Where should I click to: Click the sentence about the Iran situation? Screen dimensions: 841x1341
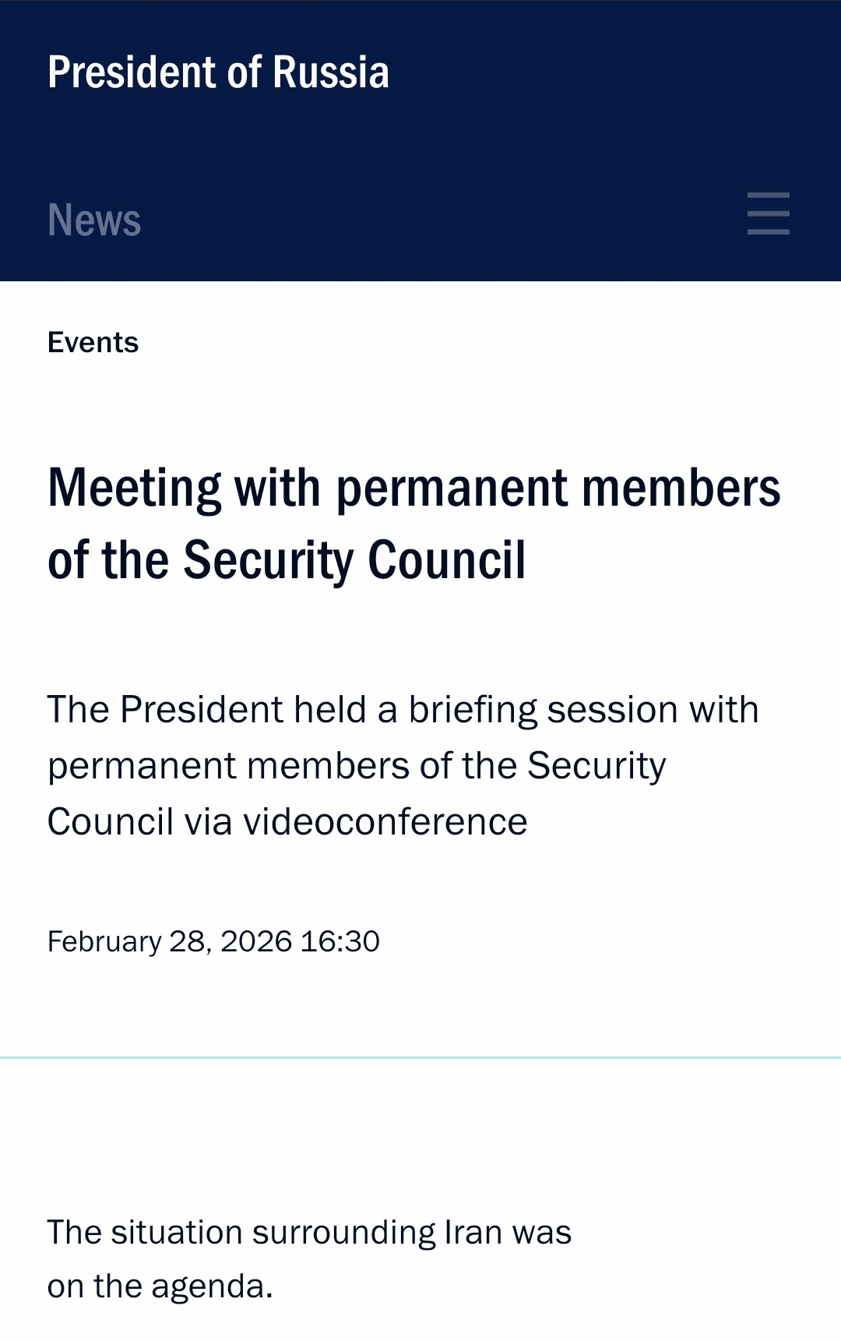308,1258
